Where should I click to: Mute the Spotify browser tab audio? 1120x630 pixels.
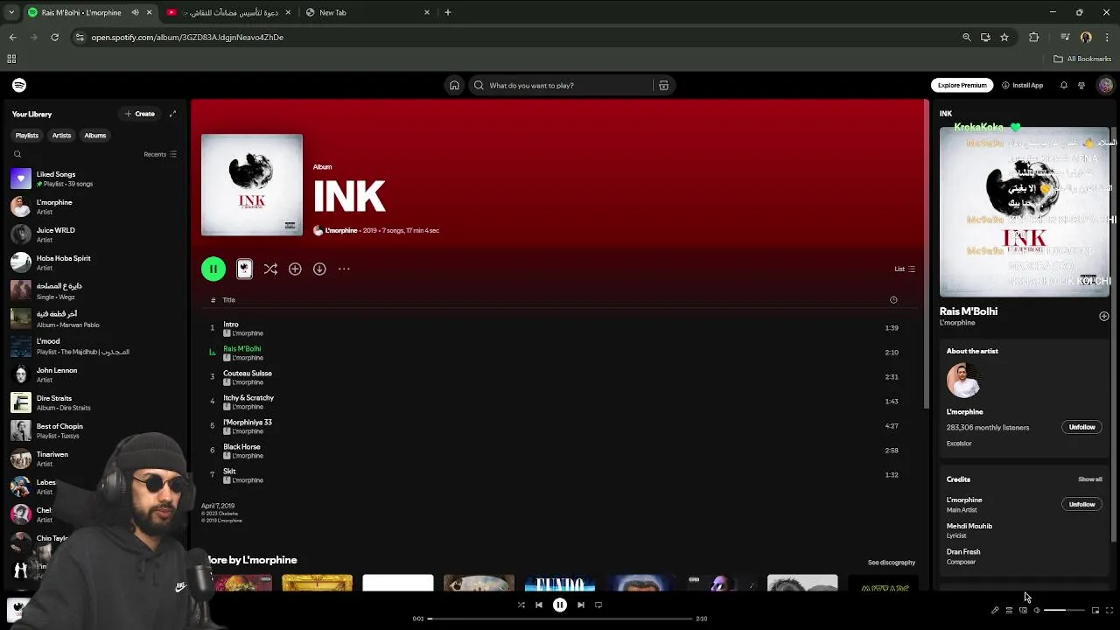(x=135, y=12)
